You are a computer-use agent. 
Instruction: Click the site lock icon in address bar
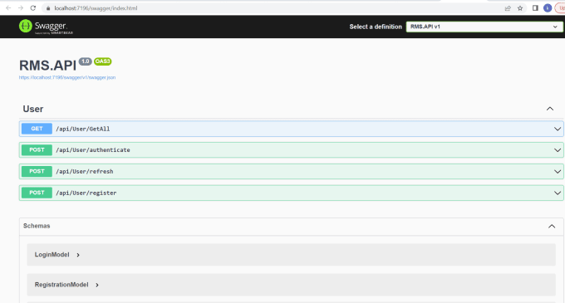pos(48,8)
